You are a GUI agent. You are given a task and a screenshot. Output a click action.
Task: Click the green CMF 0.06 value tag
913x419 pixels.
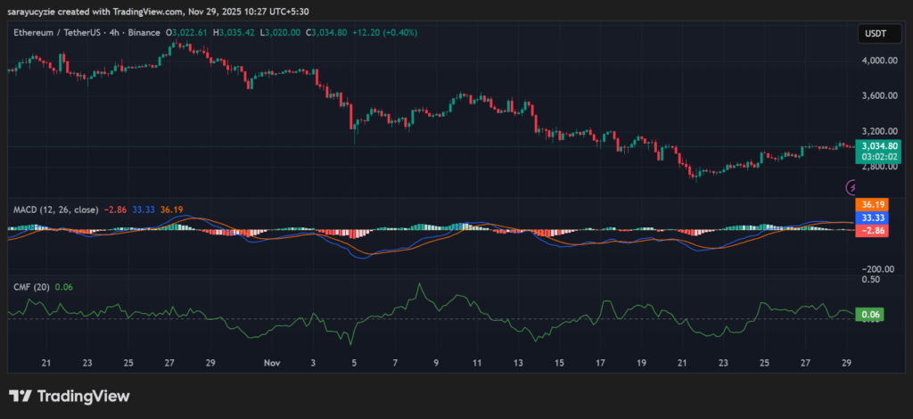pos(868,315)
